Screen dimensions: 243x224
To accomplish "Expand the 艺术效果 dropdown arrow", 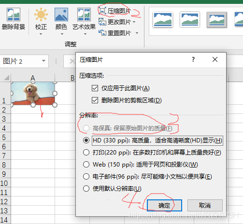I will (x=85, y=34).
